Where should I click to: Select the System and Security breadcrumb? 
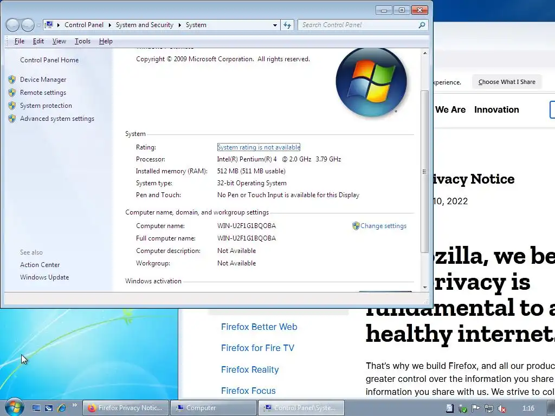(144, 25)
